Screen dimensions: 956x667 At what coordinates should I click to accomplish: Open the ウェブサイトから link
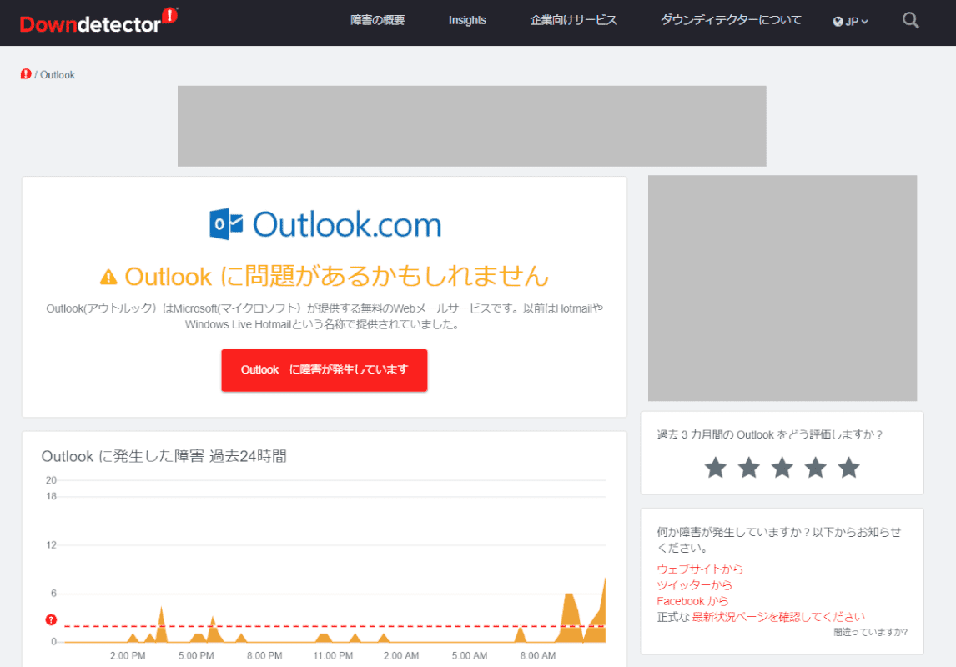(x=699, y=569)
